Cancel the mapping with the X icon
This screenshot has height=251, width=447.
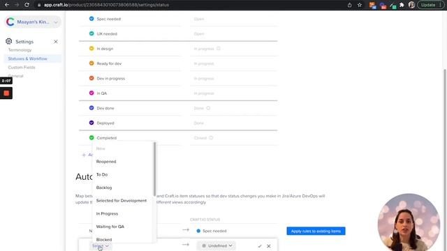tap(268, 246)
